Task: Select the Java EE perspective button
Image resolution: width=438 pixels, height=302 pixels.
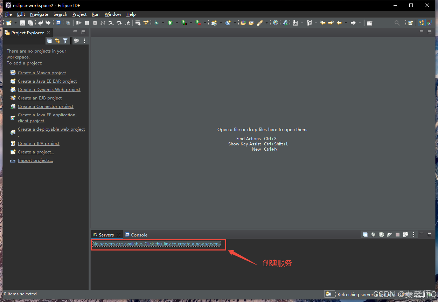Action: click(x=422, y=23)
